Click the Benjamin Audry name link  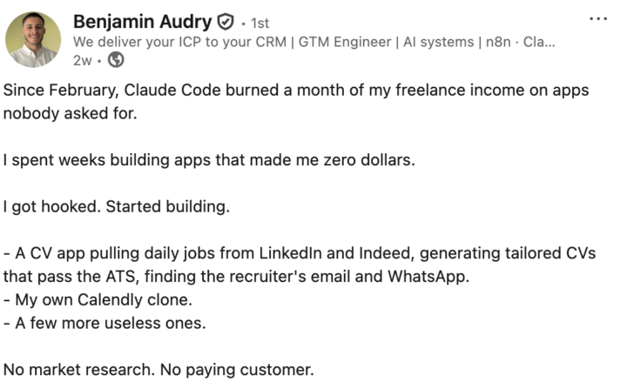pos(142,22)
